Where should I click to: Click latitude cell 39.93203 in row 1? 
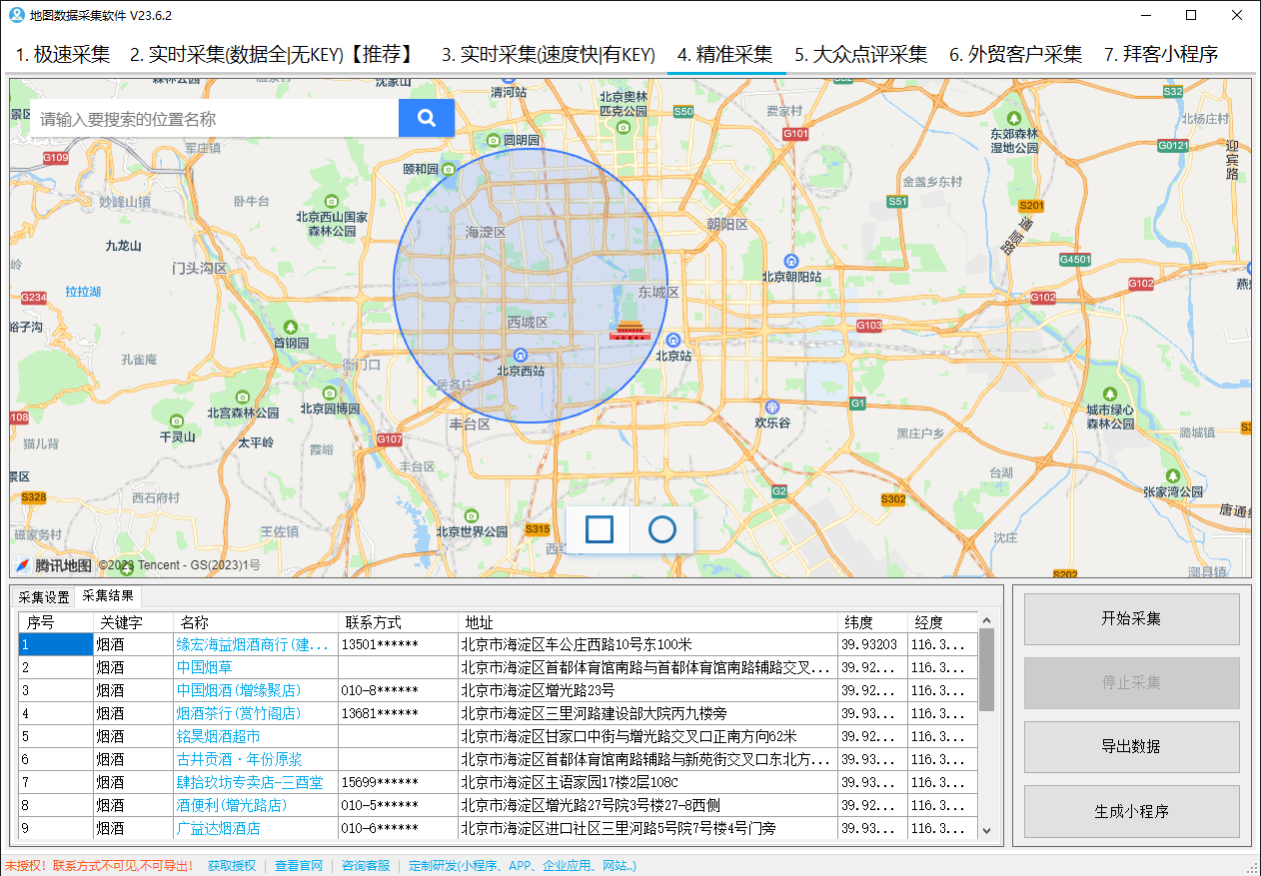(872, 644)
